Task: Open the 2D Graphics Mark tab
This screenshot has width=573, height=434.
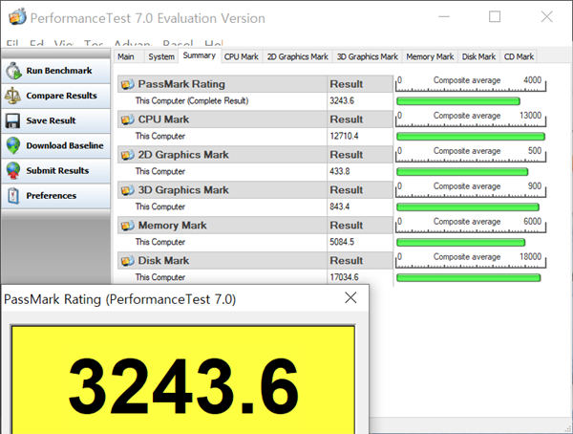Action: (297, 56)
